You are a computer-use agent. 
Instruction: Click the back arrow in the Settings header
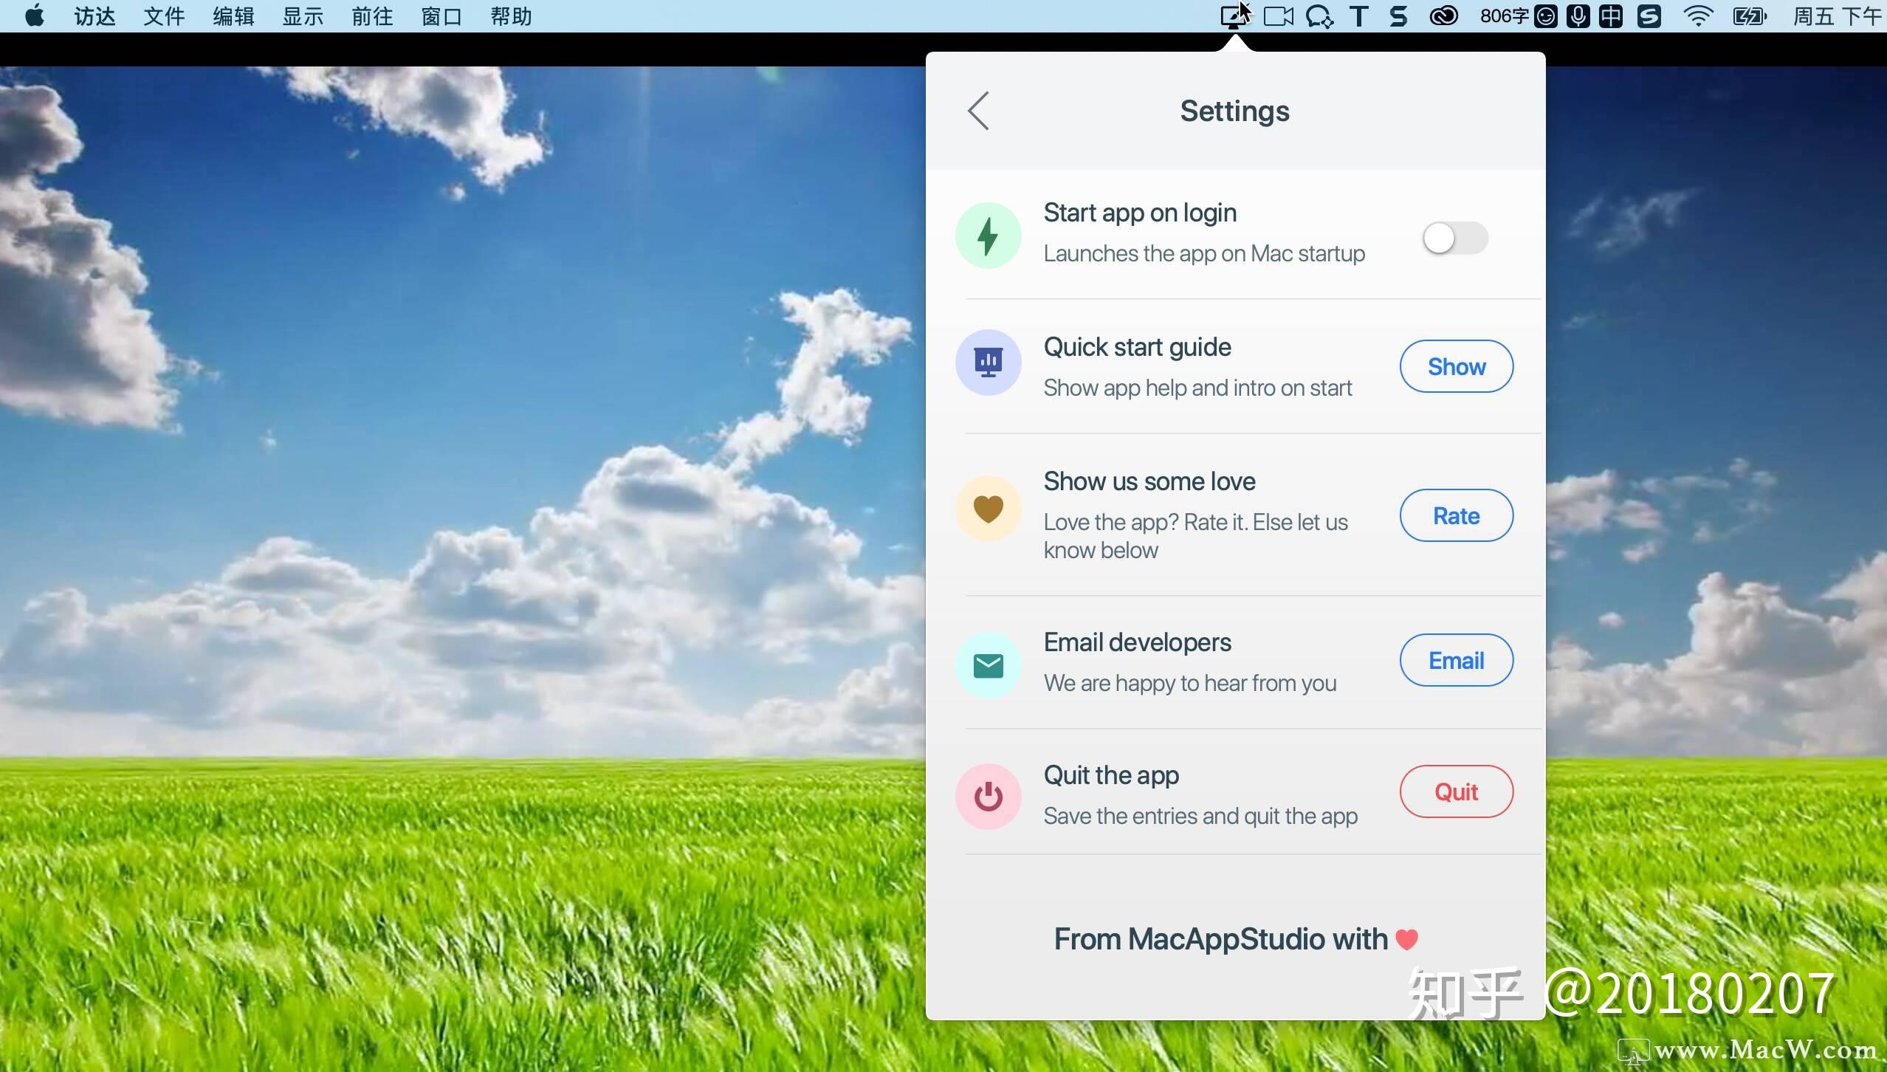click(977, 111)
